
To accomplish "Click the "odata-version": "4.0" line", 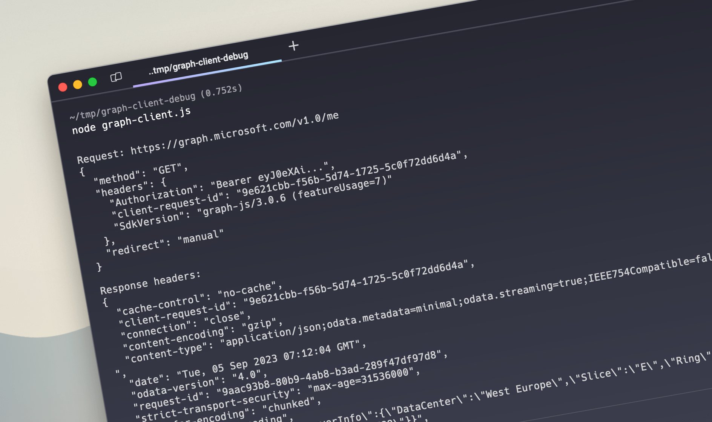I will pyautogui.click(x=199, y=384).
